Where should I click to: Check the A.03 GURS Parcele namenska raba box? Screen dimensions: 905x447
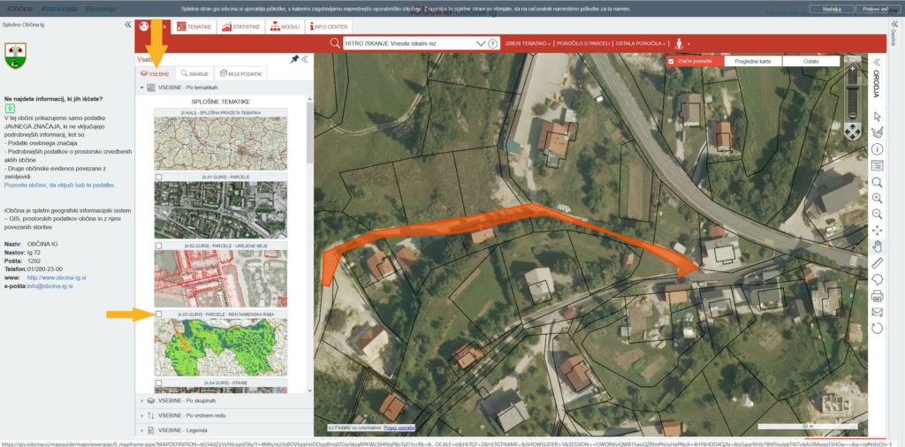(158, 314)
